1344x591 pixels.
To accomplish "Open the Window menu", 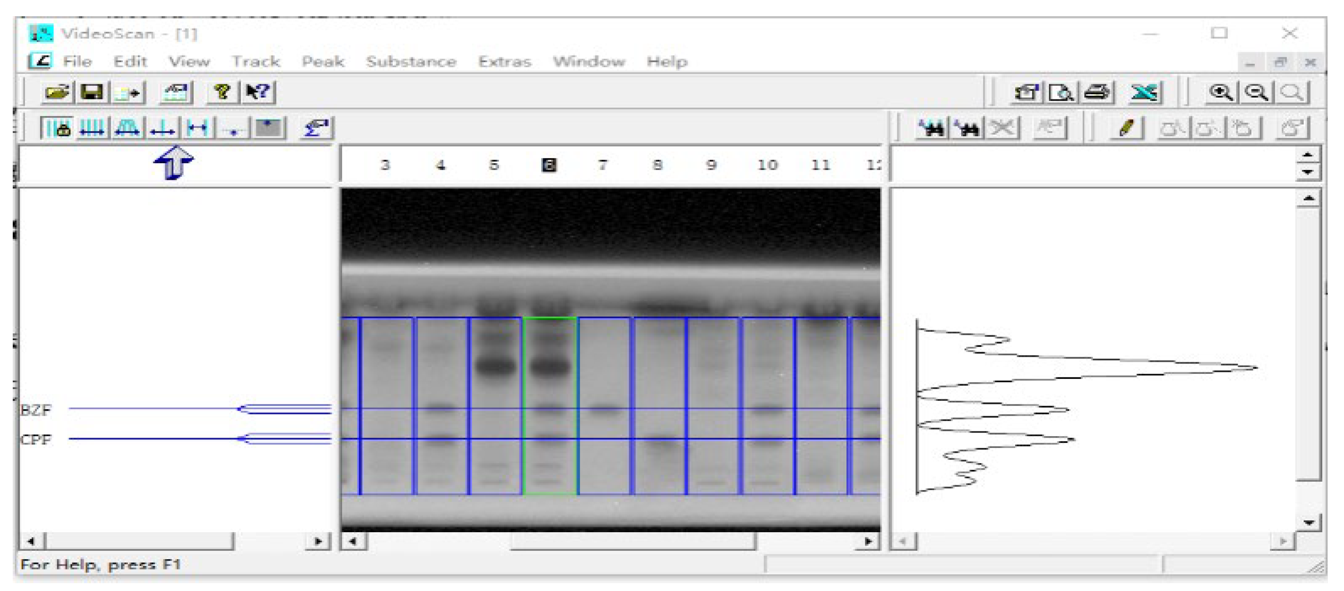I will point(590,61).
